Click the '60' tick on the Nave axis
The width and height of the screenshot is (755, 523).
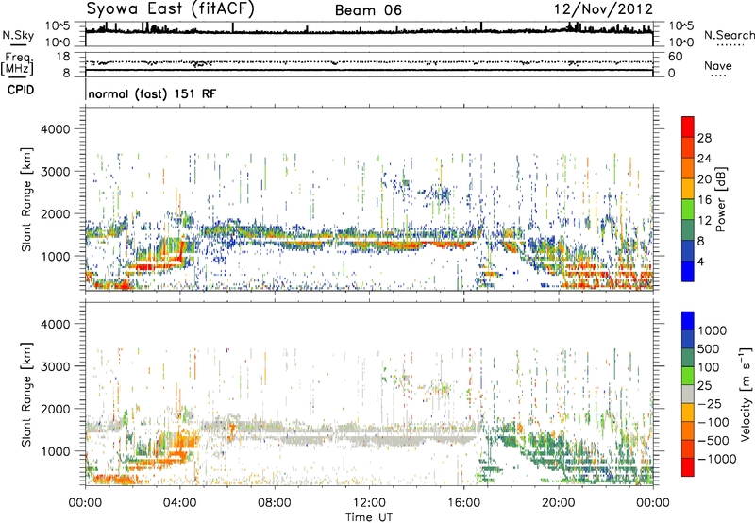coord(675,57)
